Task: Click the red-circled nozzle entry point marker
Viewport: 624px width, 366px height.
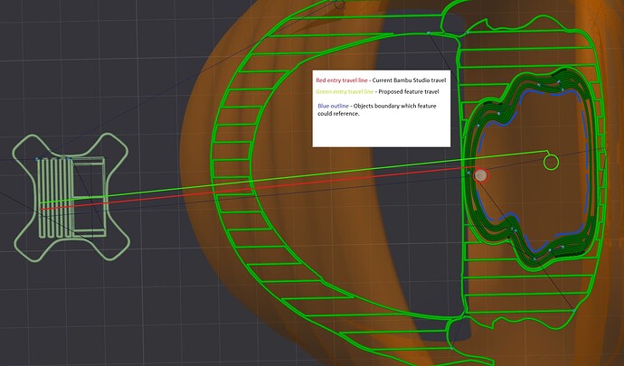Action: click(x=481, y=175)
